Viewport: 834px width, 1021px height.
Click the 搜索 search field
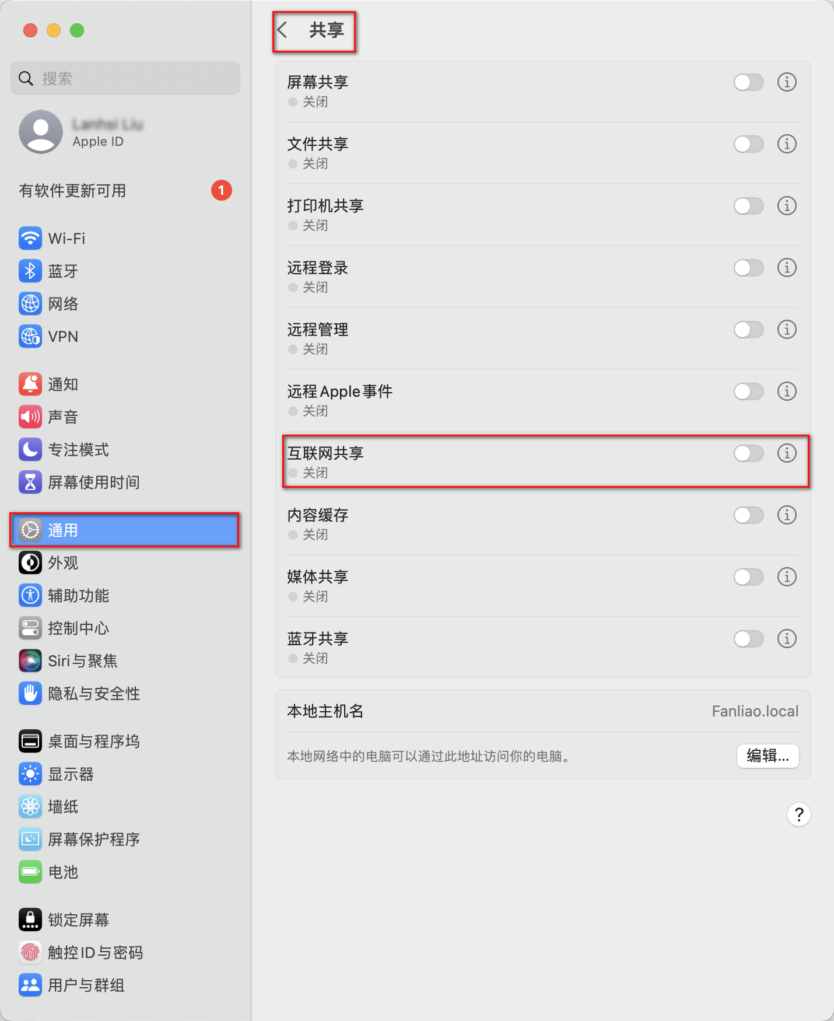click(x=125, y=78)
